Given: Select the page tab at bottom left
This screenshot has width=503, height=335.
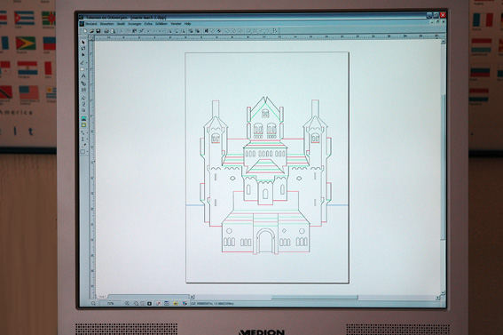Looking at the screenshot, I should (102, 297).
